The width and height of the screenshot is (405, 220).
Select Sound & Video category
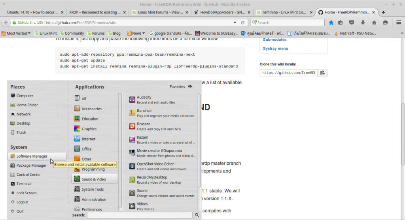[x=95, y=179]
